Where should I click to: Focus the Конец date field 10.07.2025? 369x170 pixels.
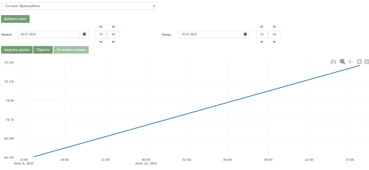coord(210,34)
